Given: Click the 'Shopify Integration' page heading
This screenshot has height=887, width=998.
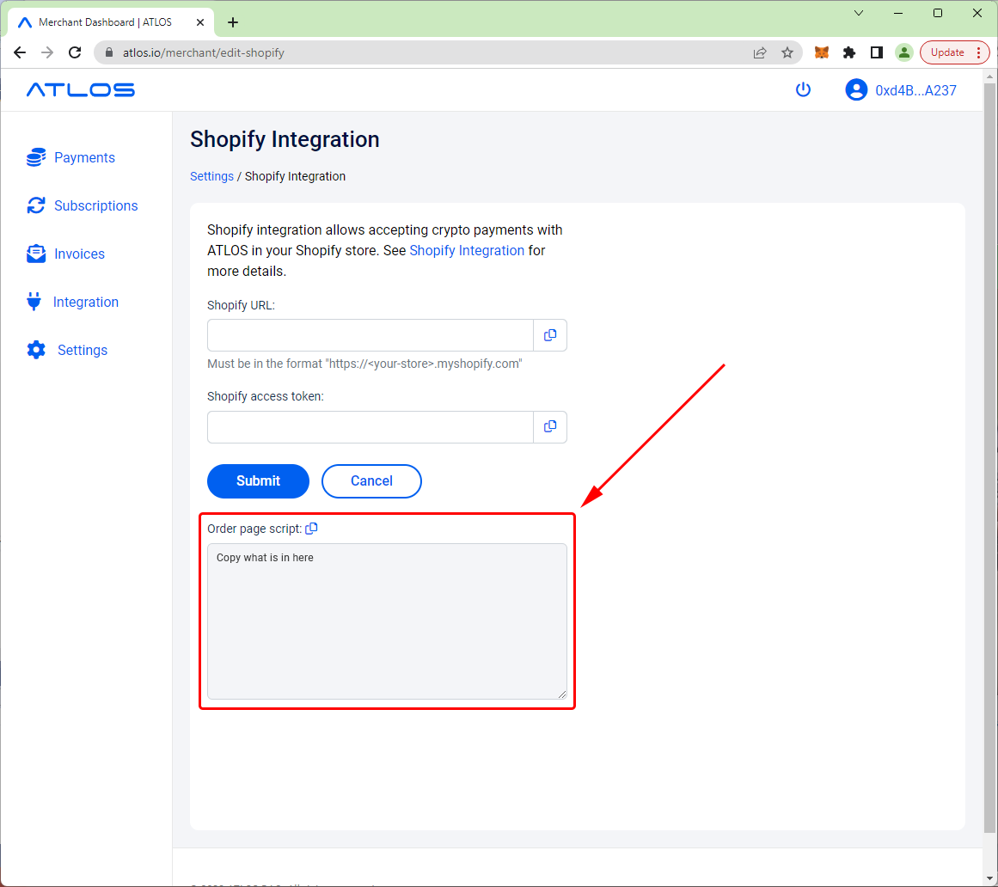Looking at the screenshot, I should click(x=285, y=139).
